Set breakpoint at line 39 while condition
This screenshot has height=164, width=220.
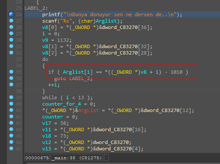tap(11, 97)
